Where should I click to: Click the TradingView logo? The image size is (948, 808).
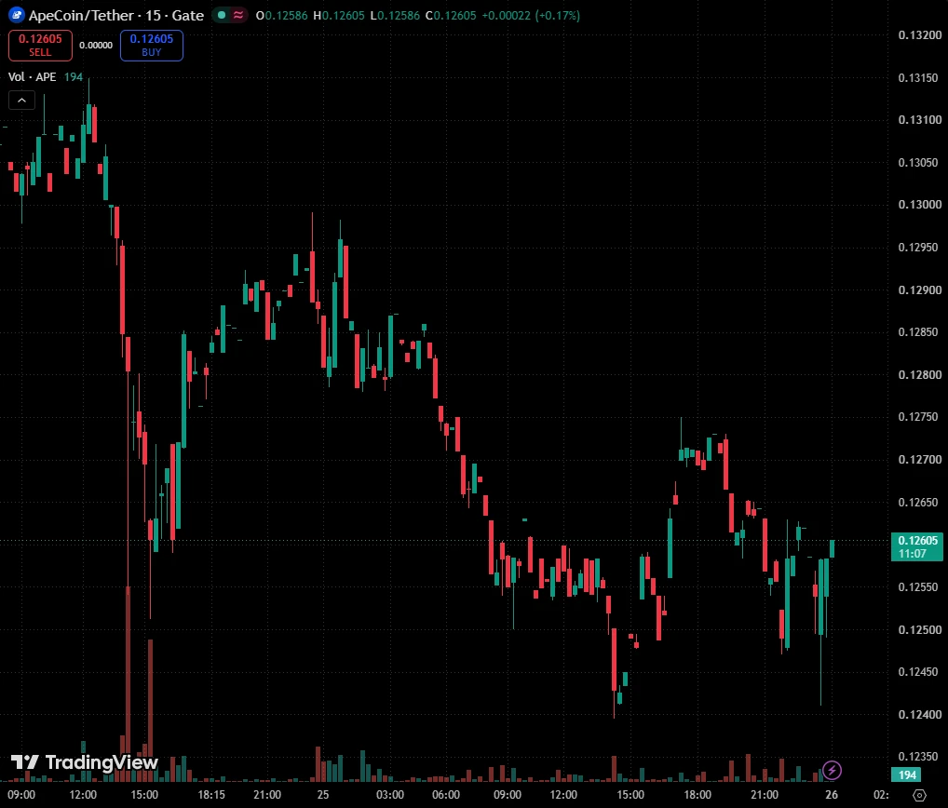coord(85,762)
